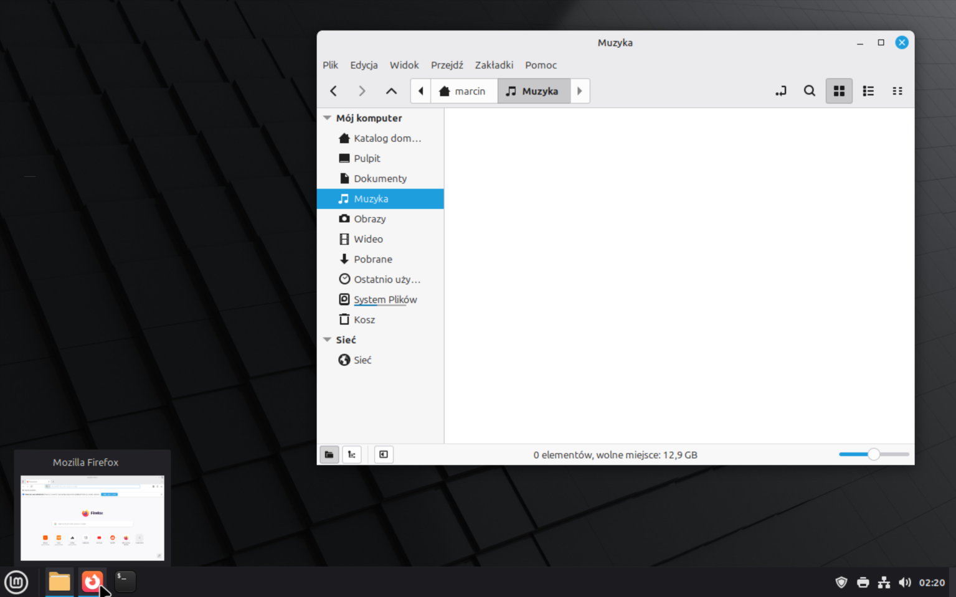Collapse the Sieć sidebar section

(327, 340)
